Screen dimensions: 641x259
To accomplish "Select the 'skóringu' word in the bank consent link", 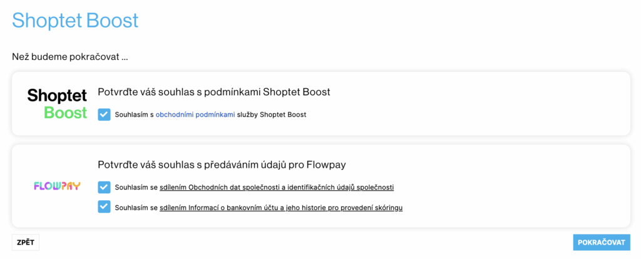I will (388, 208).
